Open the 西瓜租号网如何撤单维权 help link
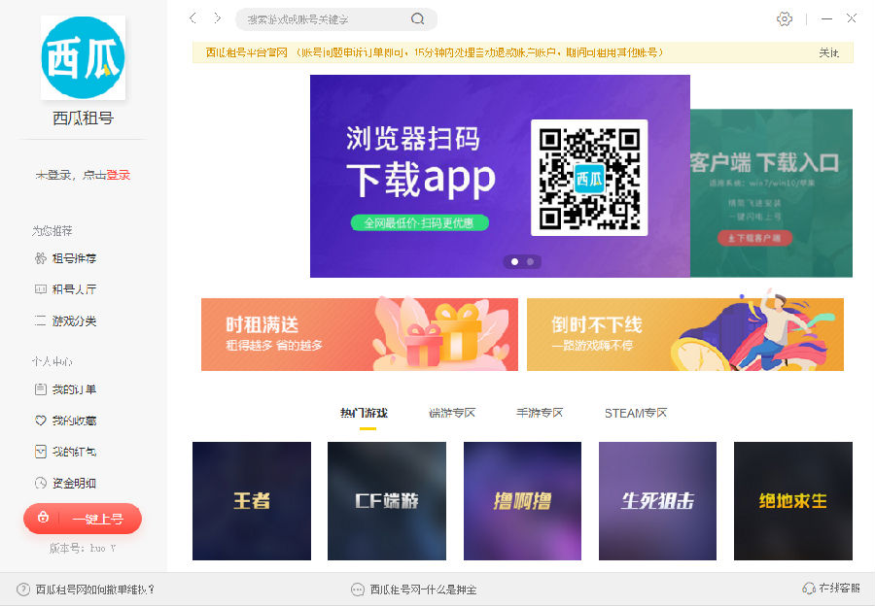The height and width of the screenshot is (606, 875). tap(95, 589)
